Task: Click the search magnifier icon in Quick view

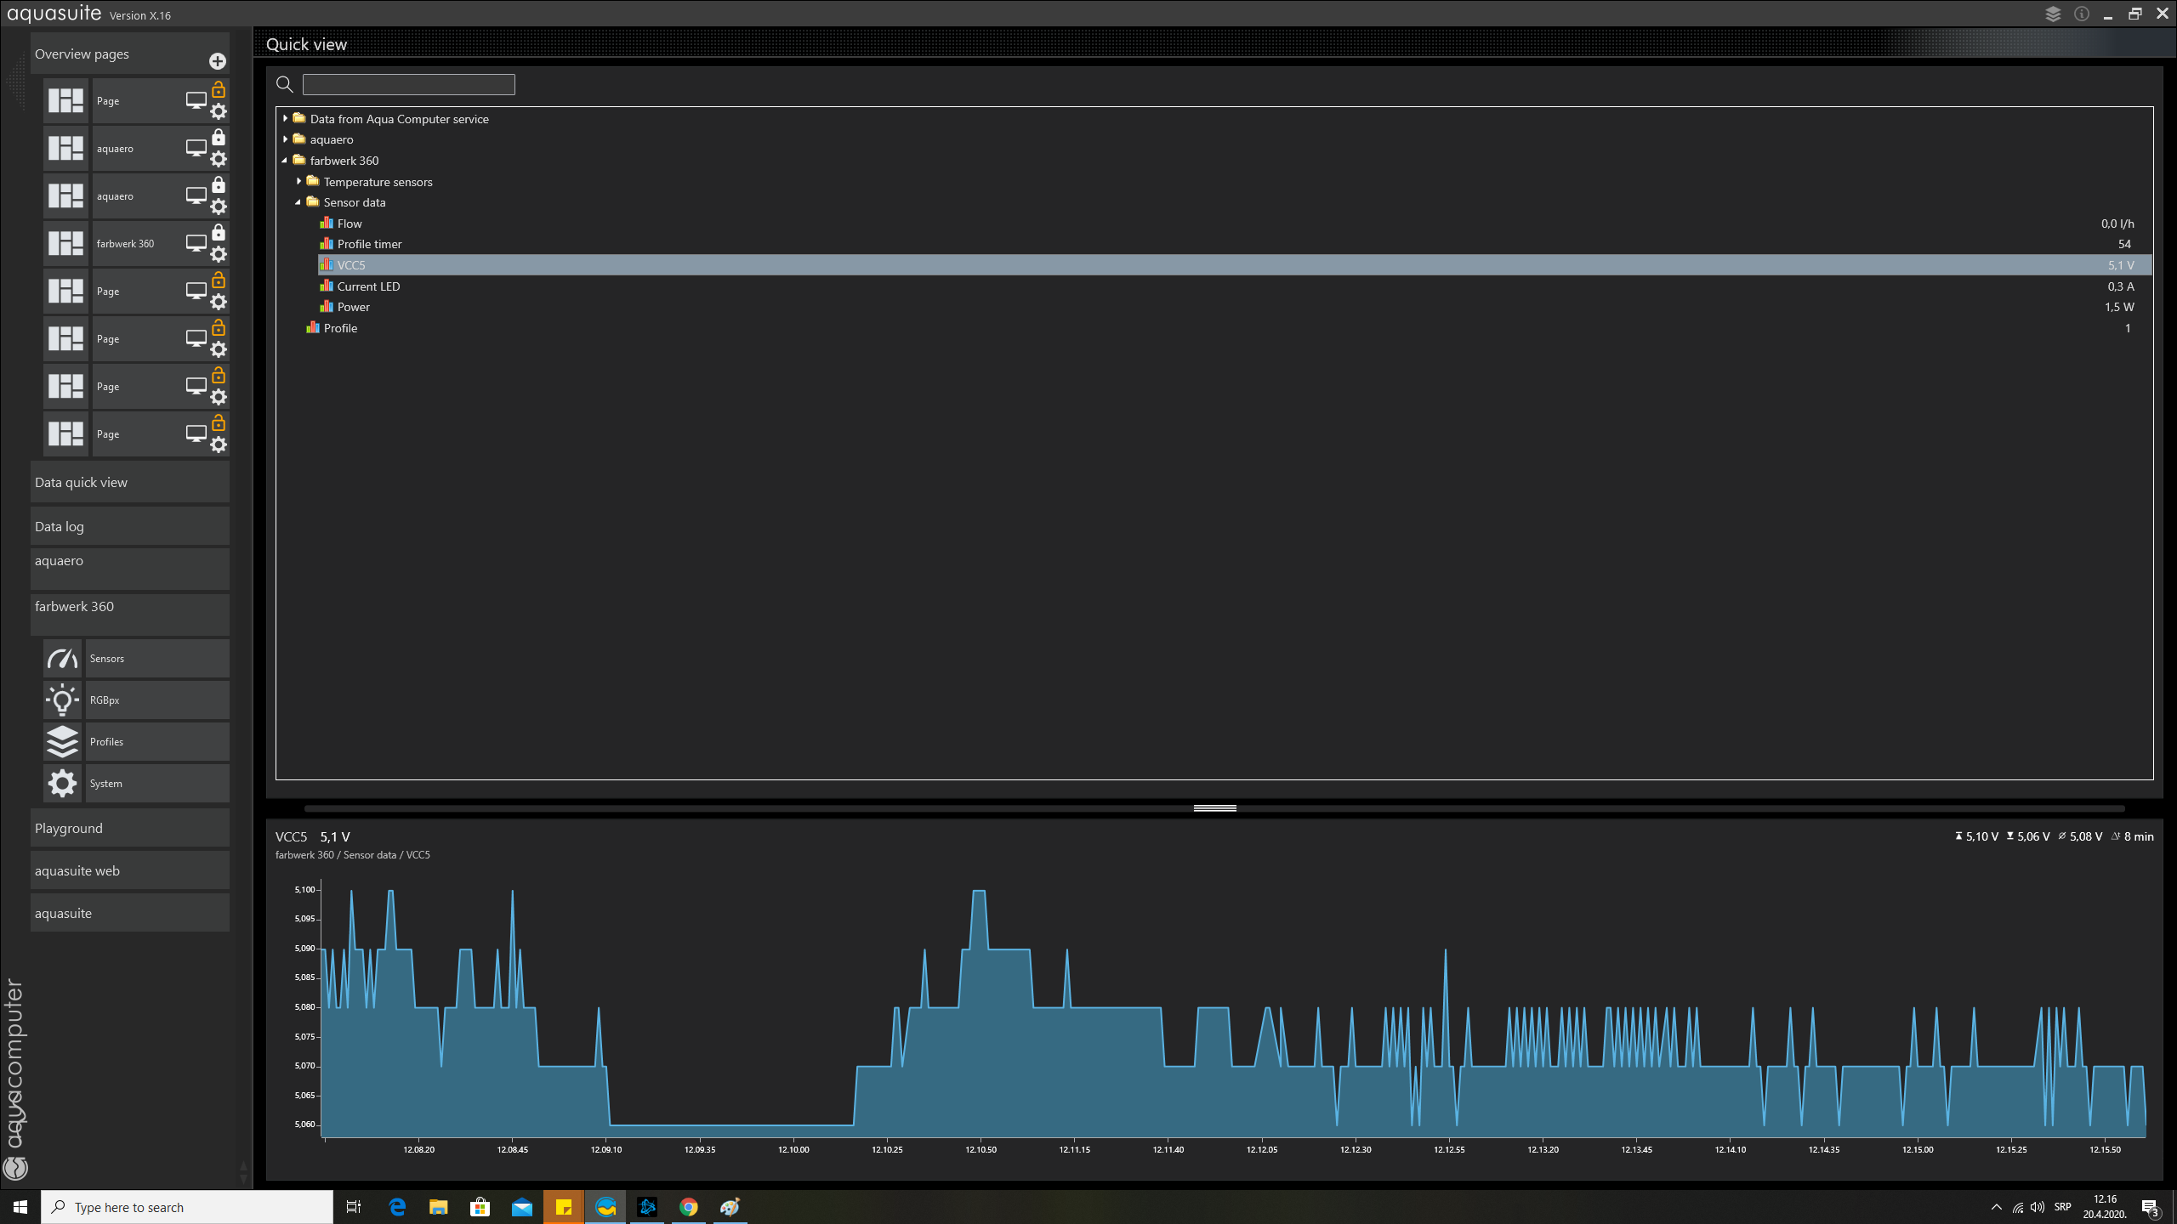Action: (285, 84)
